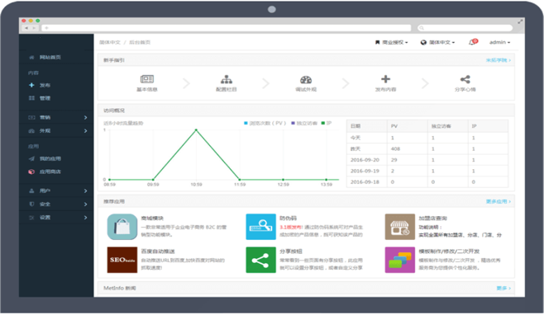Toggle 独立访客 legend series in chart
The image size is (544, 315).
coord(304,123)
